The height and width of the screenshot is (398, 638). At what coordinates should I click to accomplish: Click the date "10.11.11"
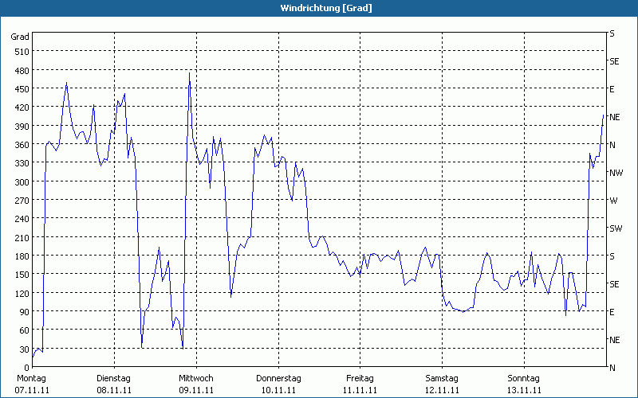(278, 390)
